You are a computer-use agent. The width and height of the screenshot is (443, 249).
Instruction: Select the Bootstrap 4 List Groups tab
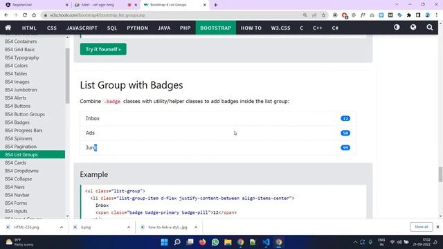point(175,5)
